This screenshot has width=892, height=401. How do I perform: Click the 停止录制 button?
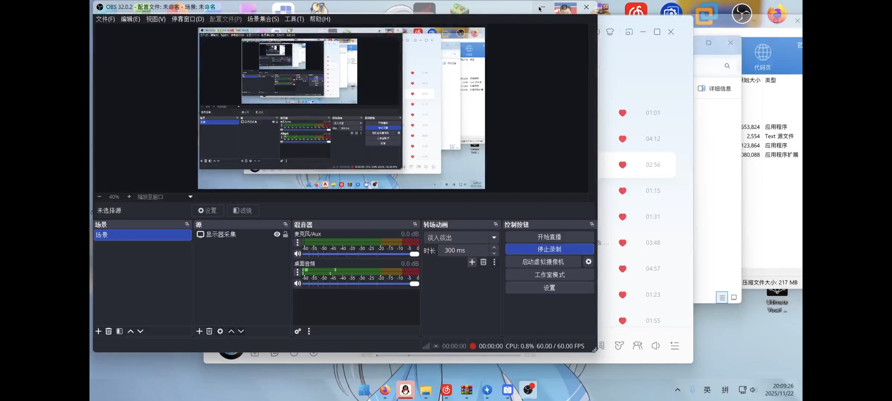pos(549,249)
